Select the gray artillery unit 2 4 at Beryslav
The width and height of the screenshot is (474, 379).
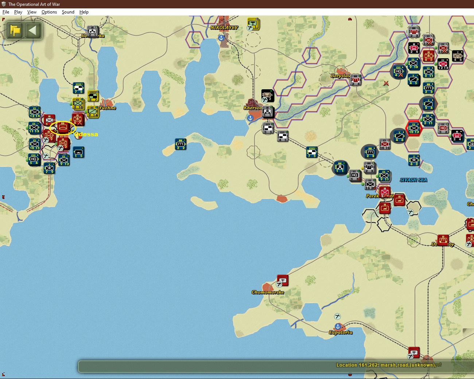355,80
